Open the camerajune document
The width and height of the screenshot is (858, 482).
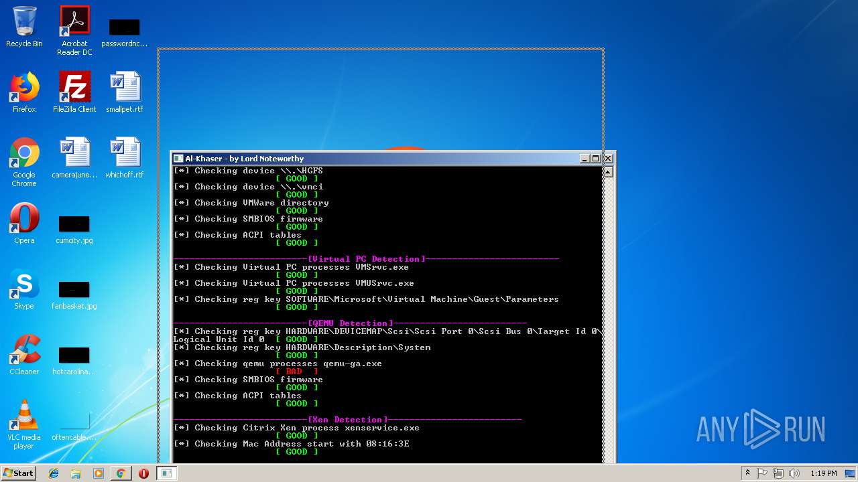(x=74, y=158)
